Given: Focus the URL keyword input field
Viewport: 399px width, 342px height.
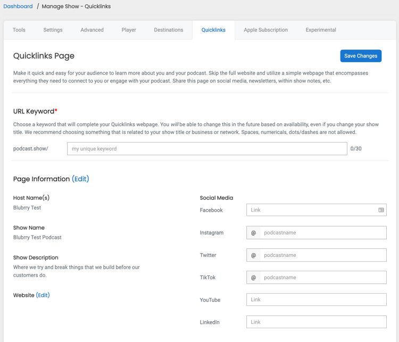Looking at the screenshot, I should [207, 148].
